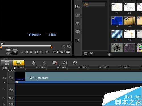This screenshot has width=142, height=106.
Task: Click the preview scrubber playhead
Action: (2, 44)
